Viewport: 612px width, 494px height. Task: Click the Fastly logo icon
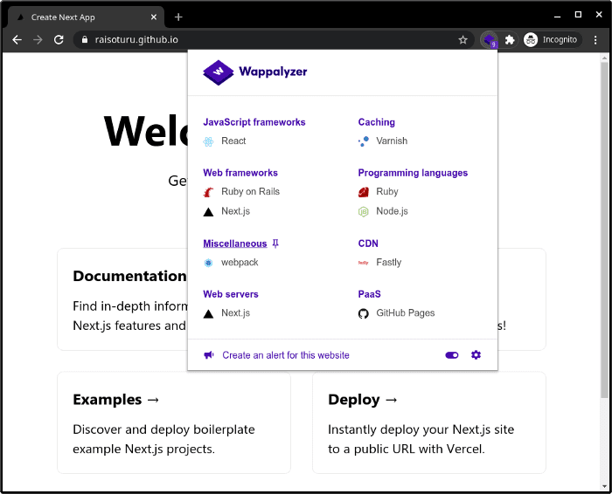364,263
